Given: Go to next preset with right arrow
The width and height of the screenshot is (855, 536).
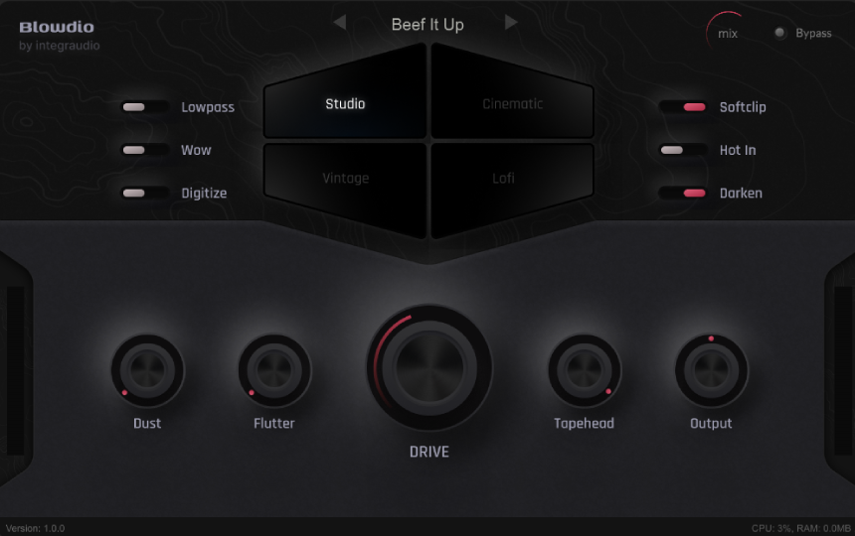Looking at the screenshot, I should [511, 22].
